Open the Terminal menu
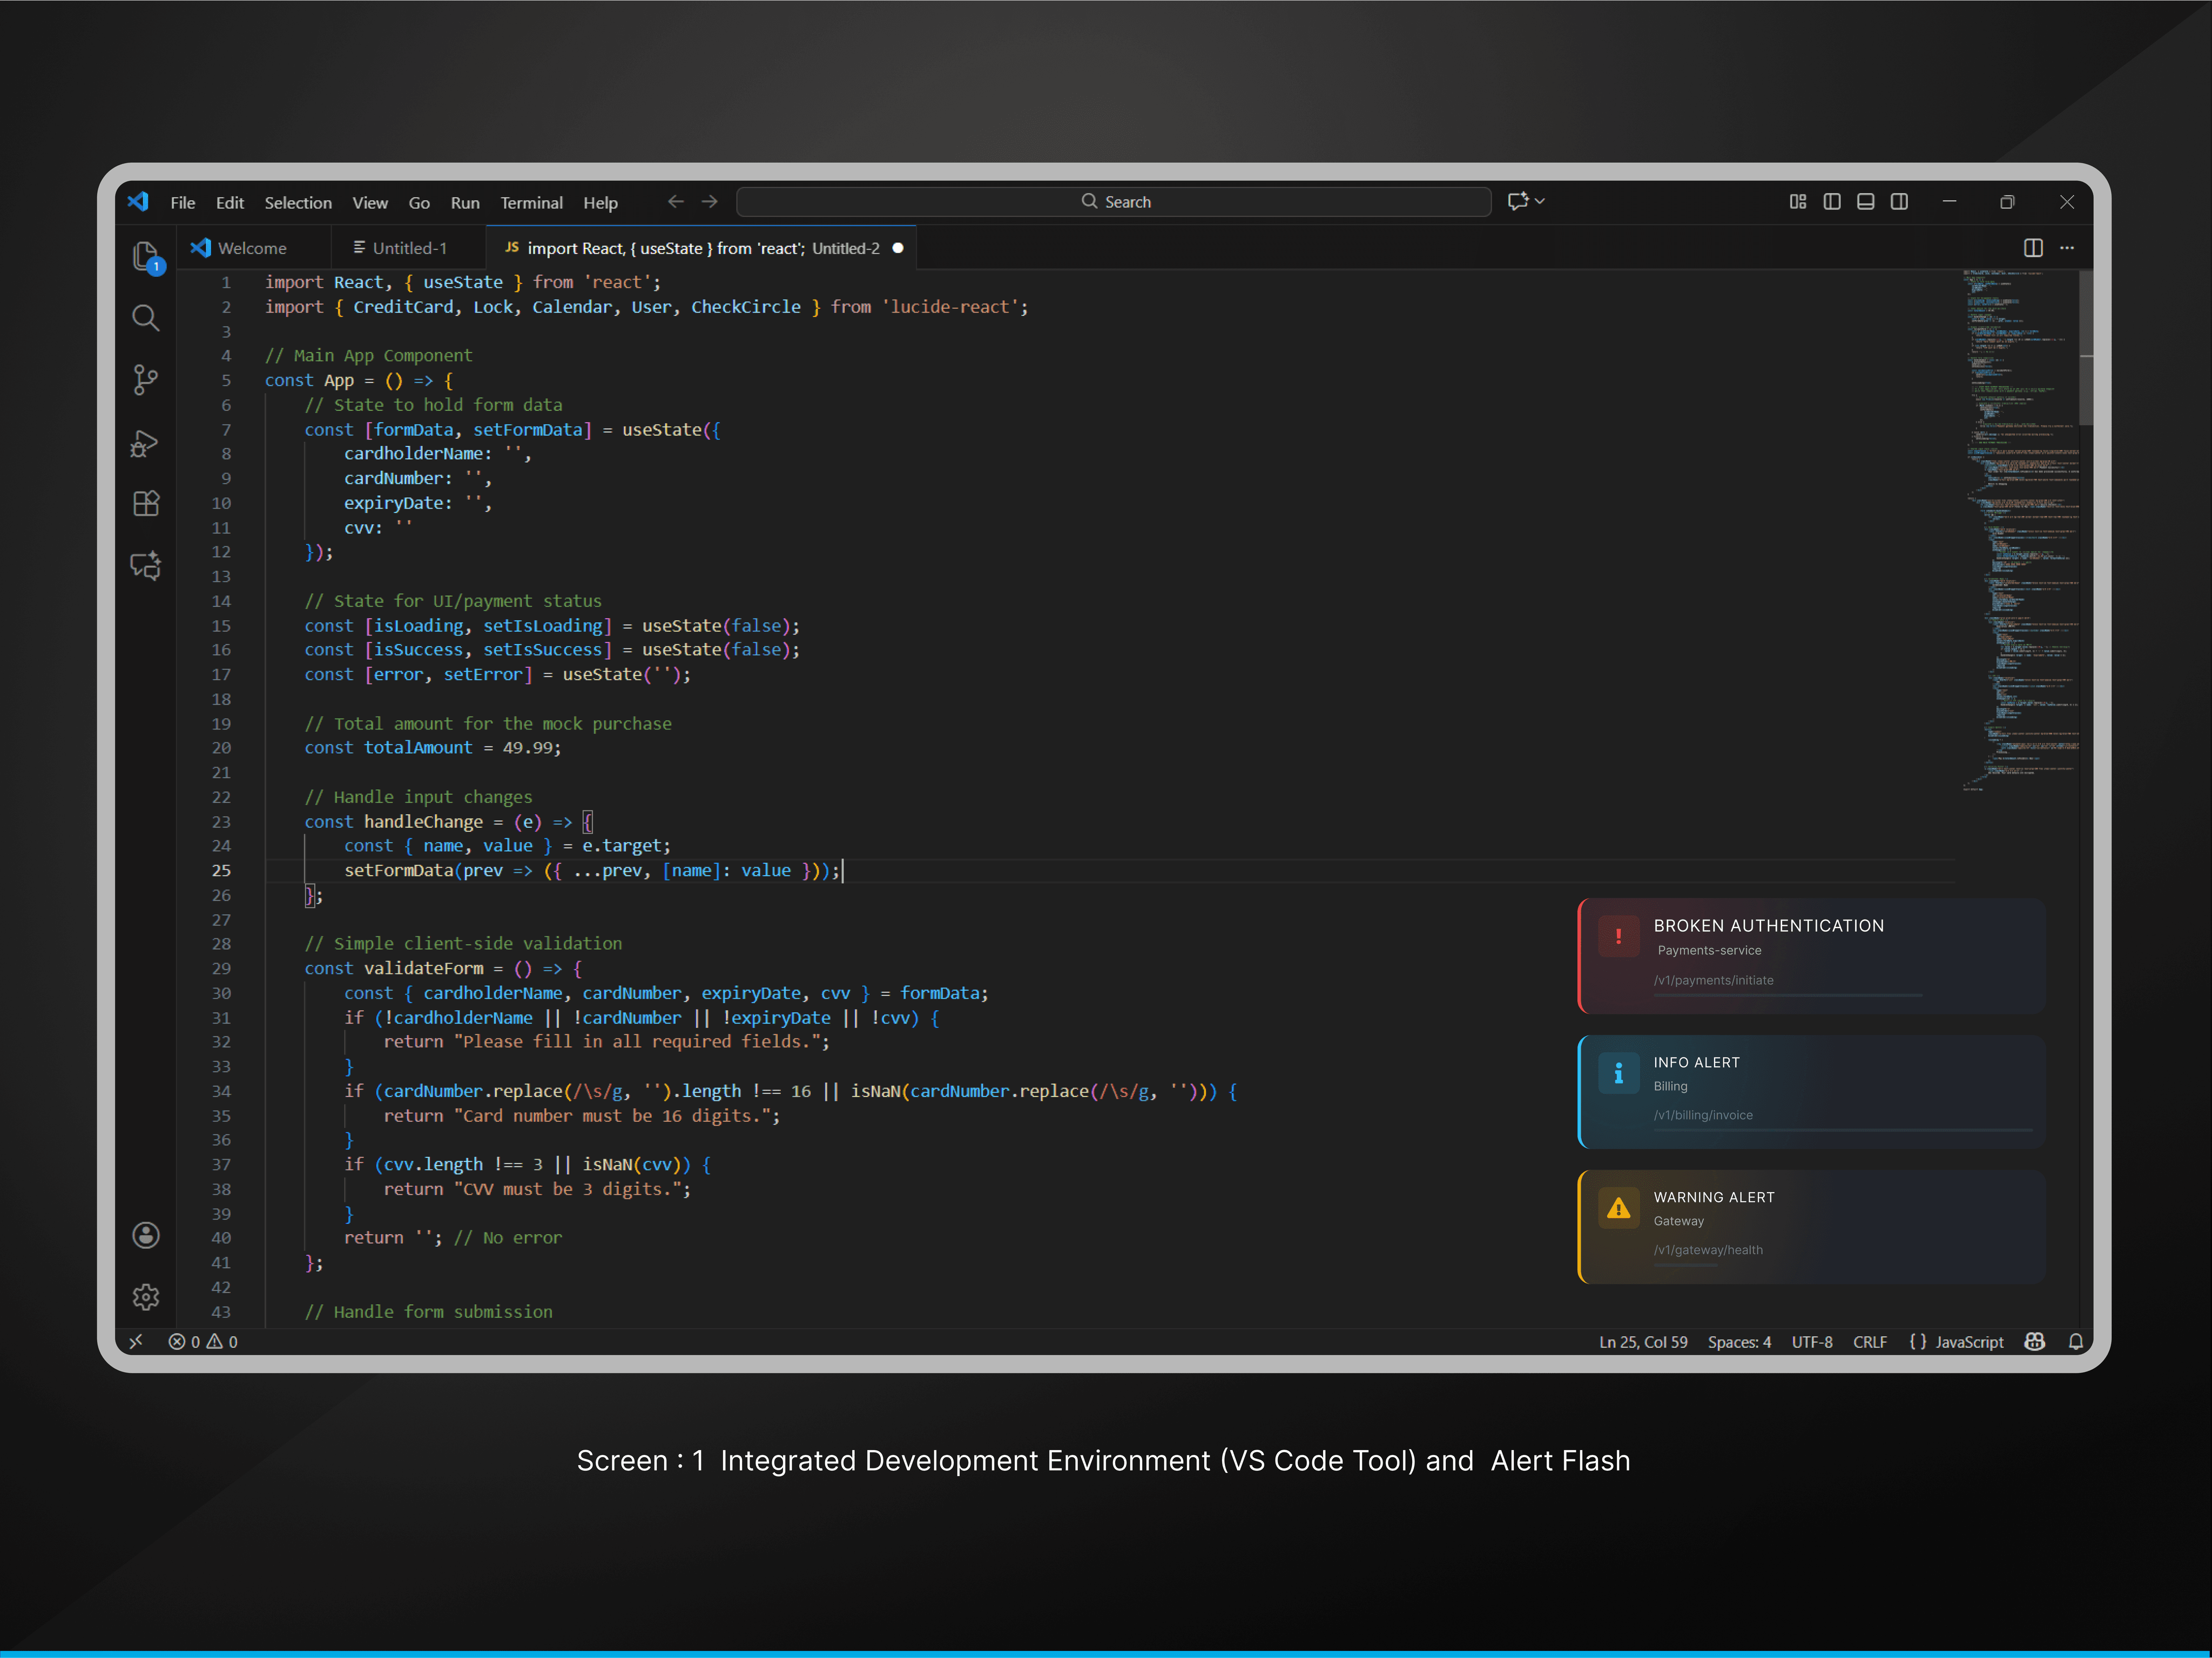 (x=531, y=203)
